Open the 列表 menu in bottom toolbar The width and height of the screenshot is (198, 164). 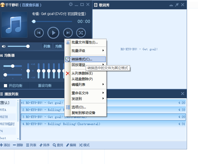[x=31, y=145]
